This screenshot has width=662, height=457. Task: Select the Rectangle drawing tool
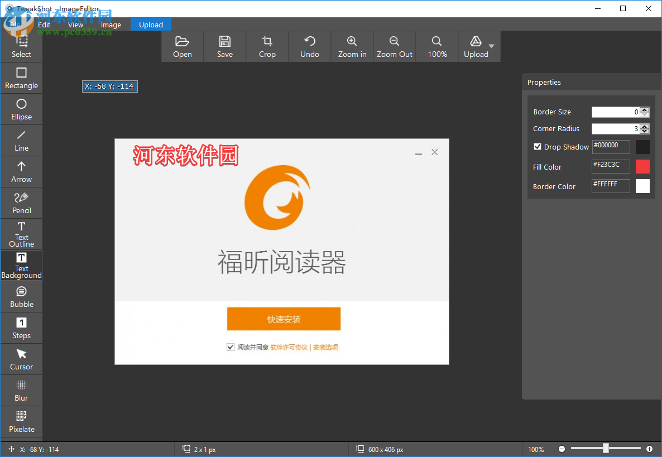tap(21, 78)
